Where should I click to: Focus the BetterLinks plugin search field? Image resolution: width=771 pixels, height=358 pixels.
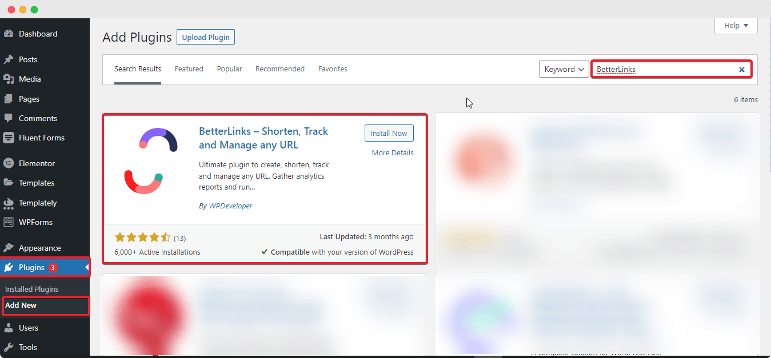pos(671,70)
